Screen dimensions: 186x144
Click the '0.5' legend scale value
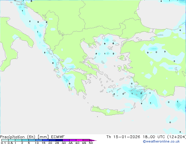coord(10,143)
